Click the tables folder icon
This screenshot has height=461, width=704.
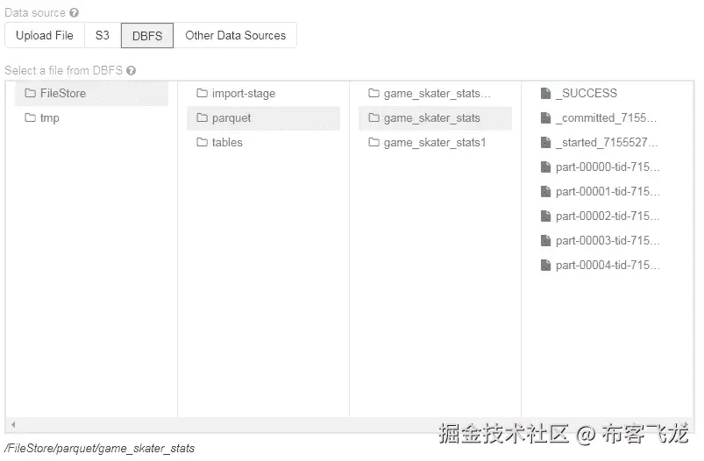point(202,142)
